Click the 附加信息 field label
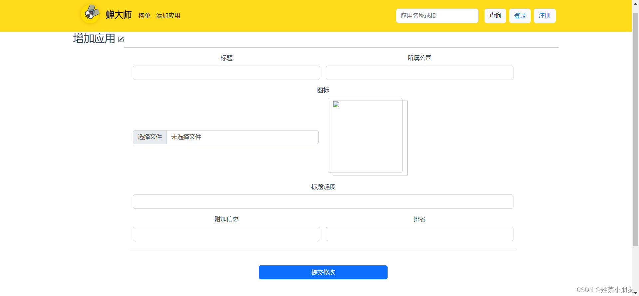The height and width of the screenshot is (296, 639). coord(226,219)
